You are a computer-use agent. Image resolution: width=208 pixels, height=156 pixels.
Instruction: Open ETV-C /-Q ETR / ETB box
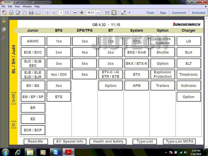point(110,74)
